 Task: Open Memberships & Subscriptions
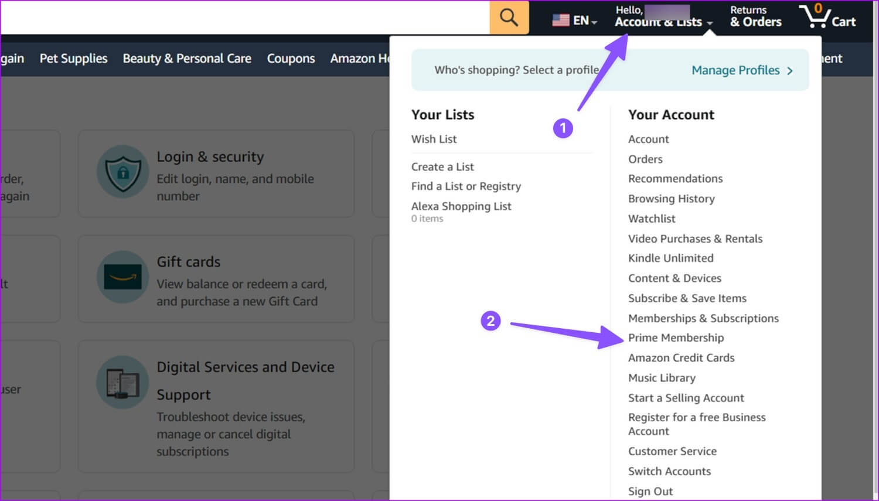tap(703, 318)
